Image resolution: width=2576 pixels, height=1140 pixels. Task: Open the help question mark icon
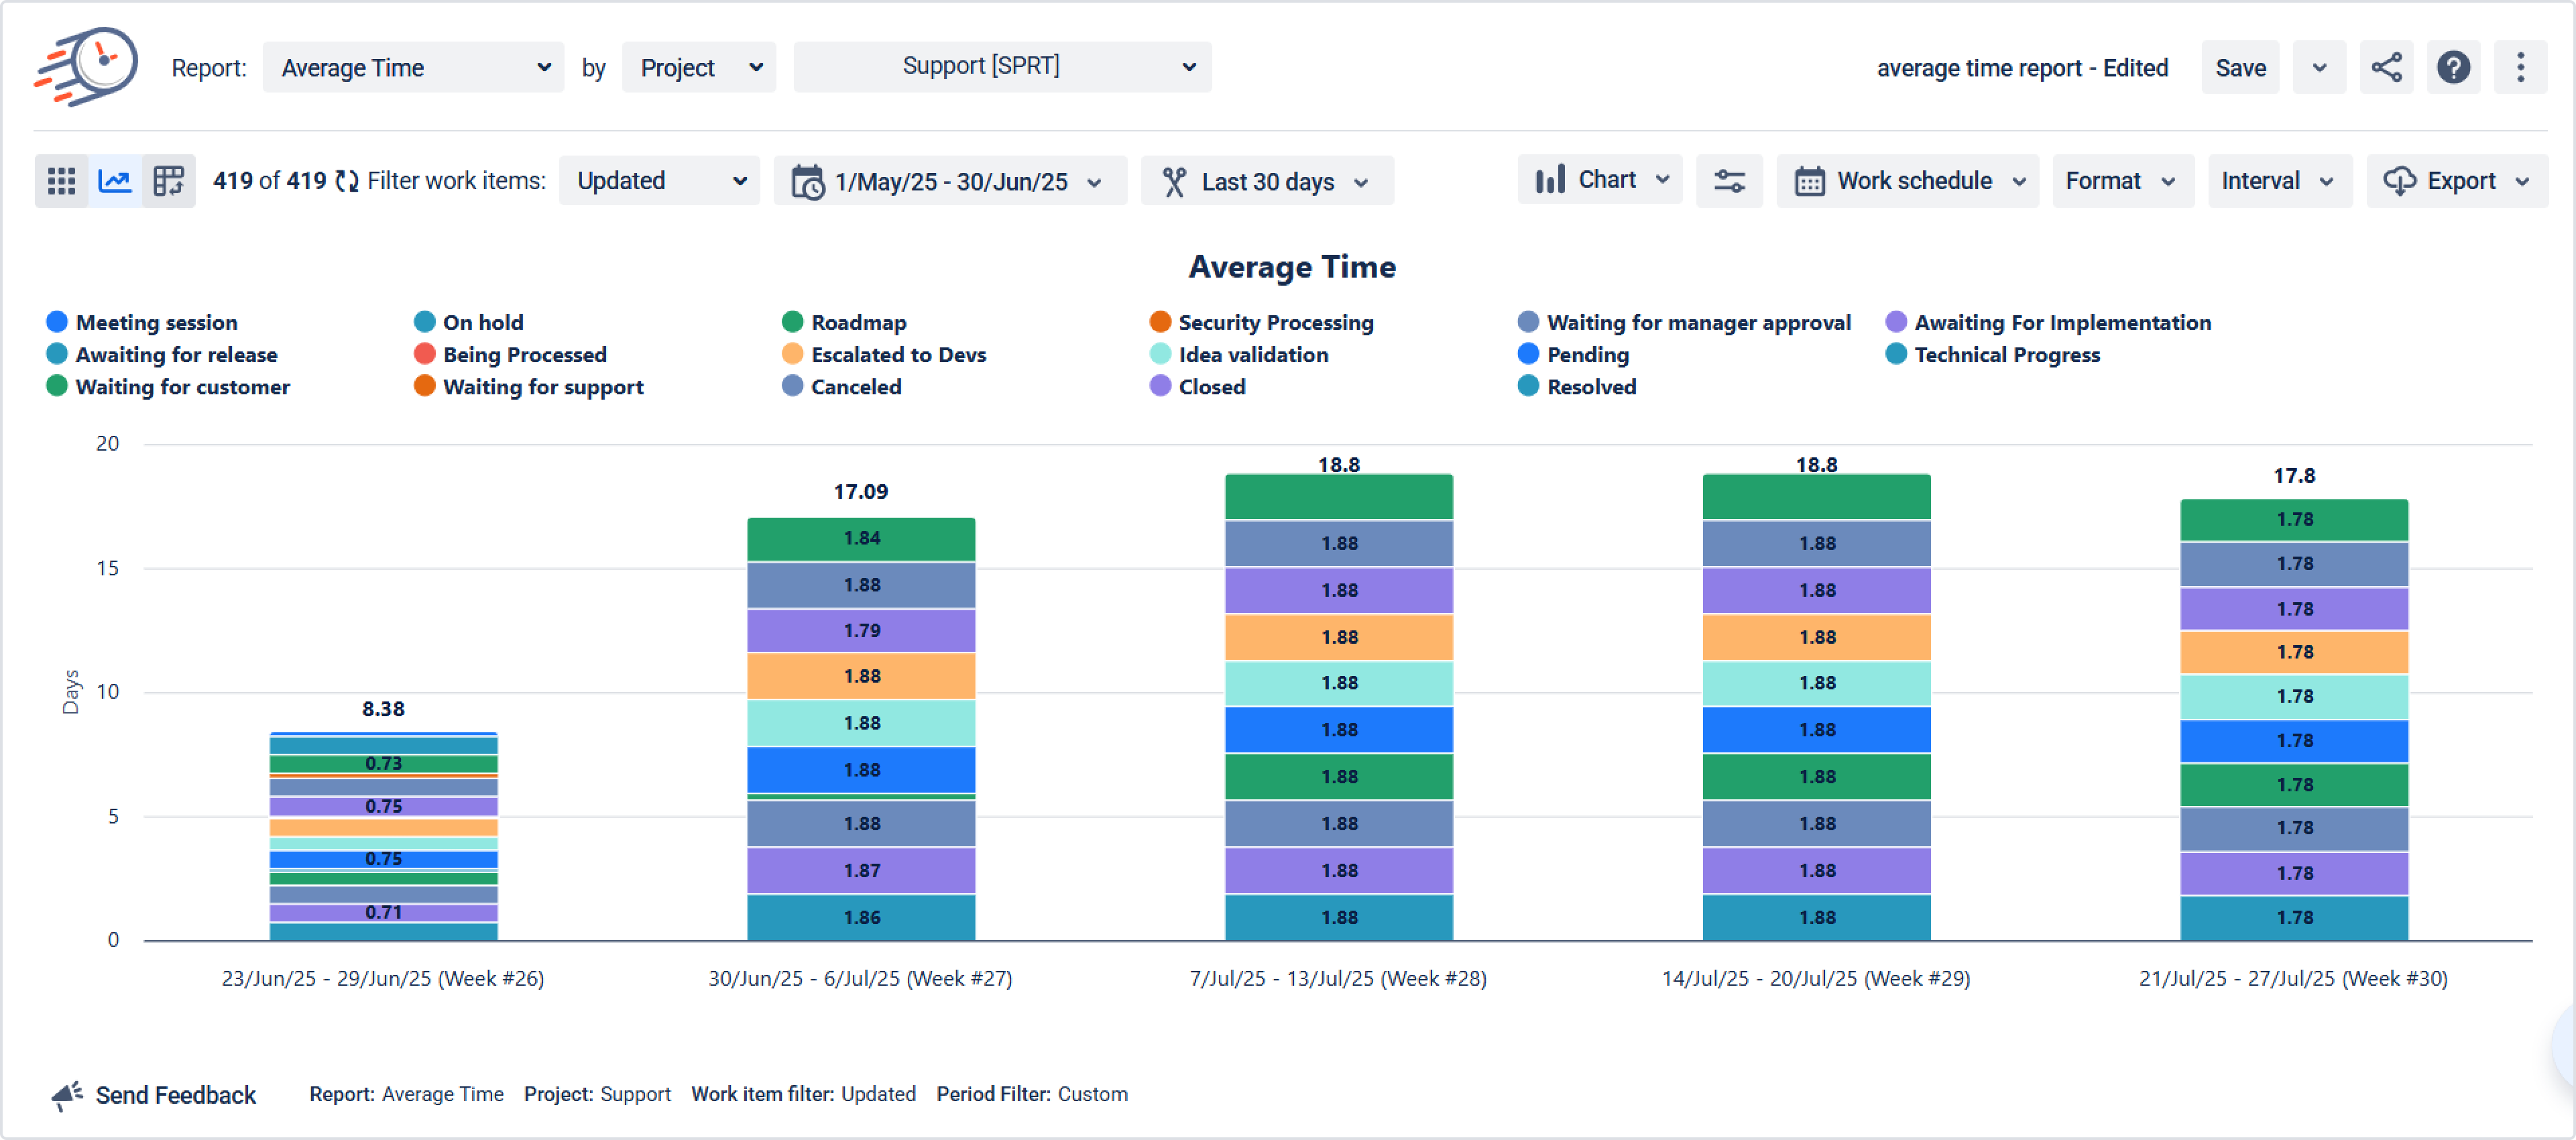[x=2453, y=68]
